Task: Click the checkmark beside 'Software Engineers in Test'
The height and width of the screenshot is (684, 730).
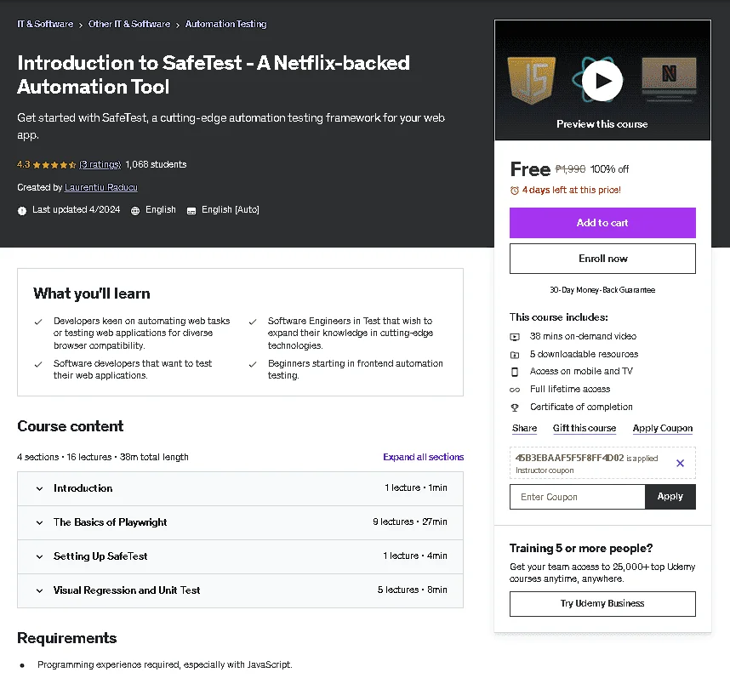Action: (x=253, y=322)
